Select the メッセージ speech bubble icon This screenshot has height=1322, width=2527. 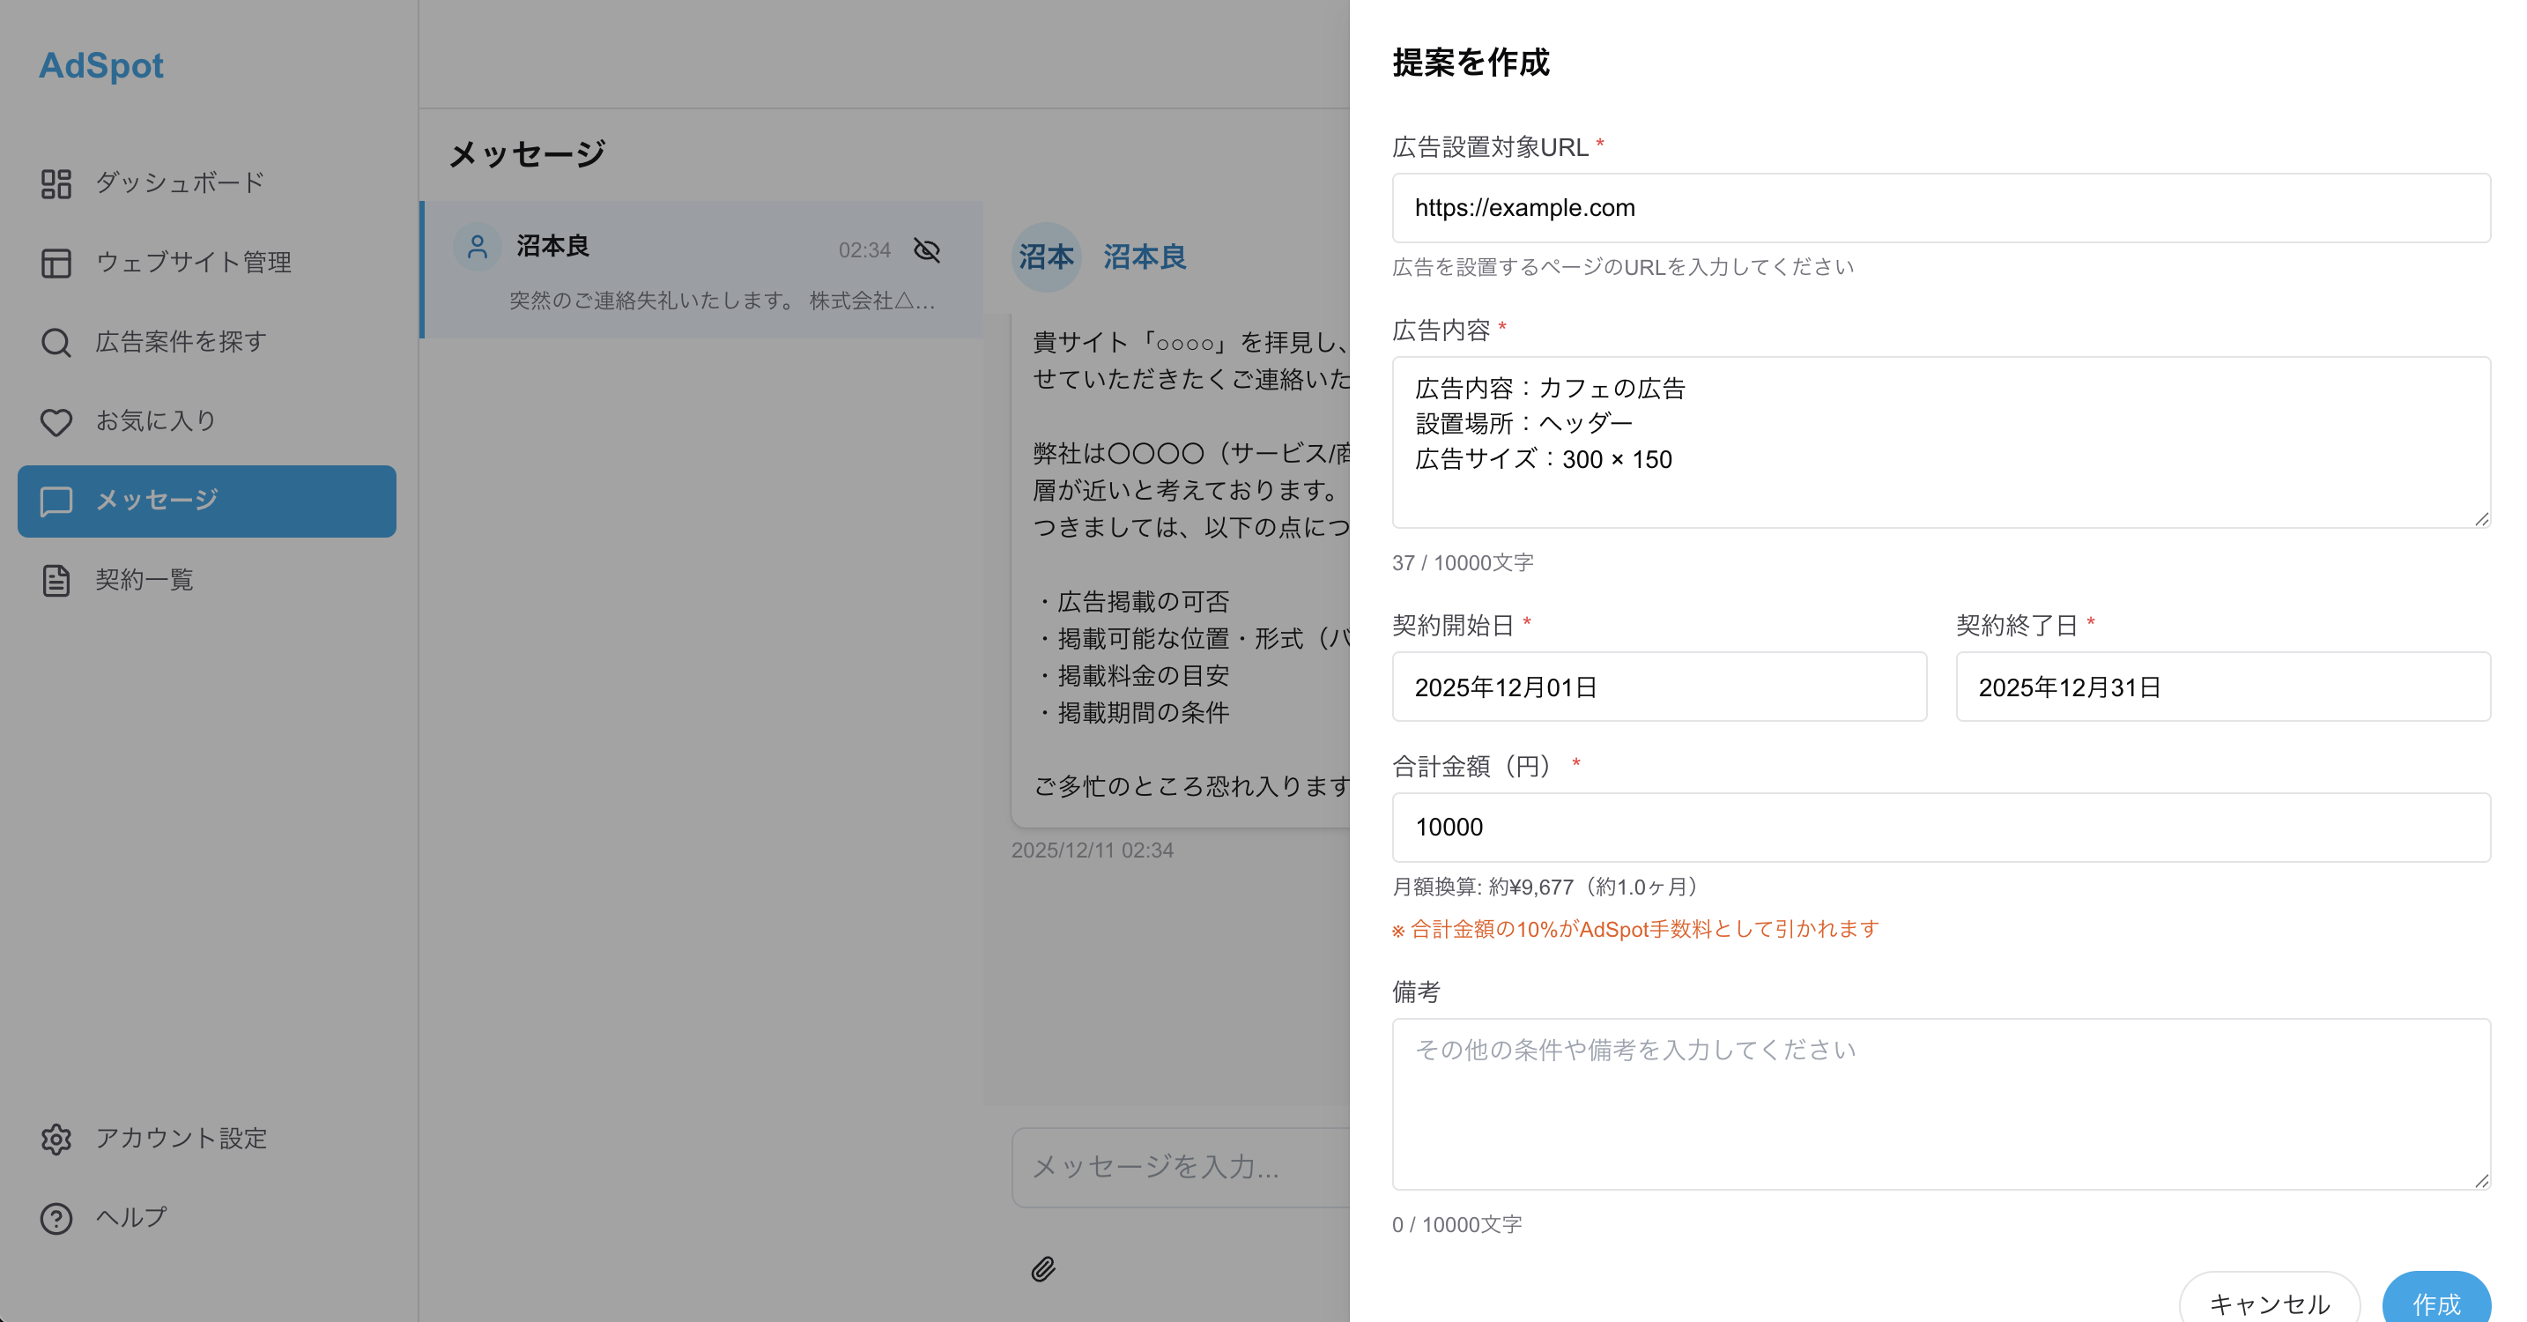tap(56, 501)
